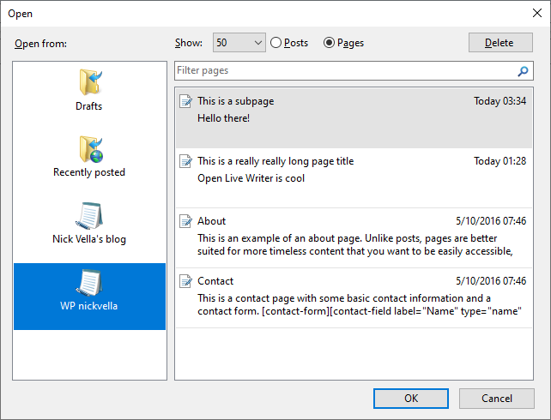The width and height of the screenshot is (551, 420).
Task: Close the Open dialog window
Action: 537,13
